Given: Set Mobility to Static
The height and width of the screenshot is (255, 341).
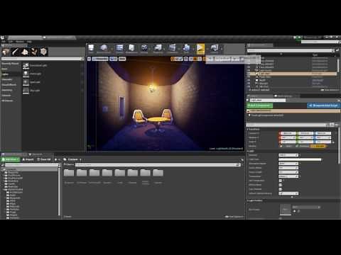Looking at the screenshot, I should pyautogui.click(x=287, y=146).
